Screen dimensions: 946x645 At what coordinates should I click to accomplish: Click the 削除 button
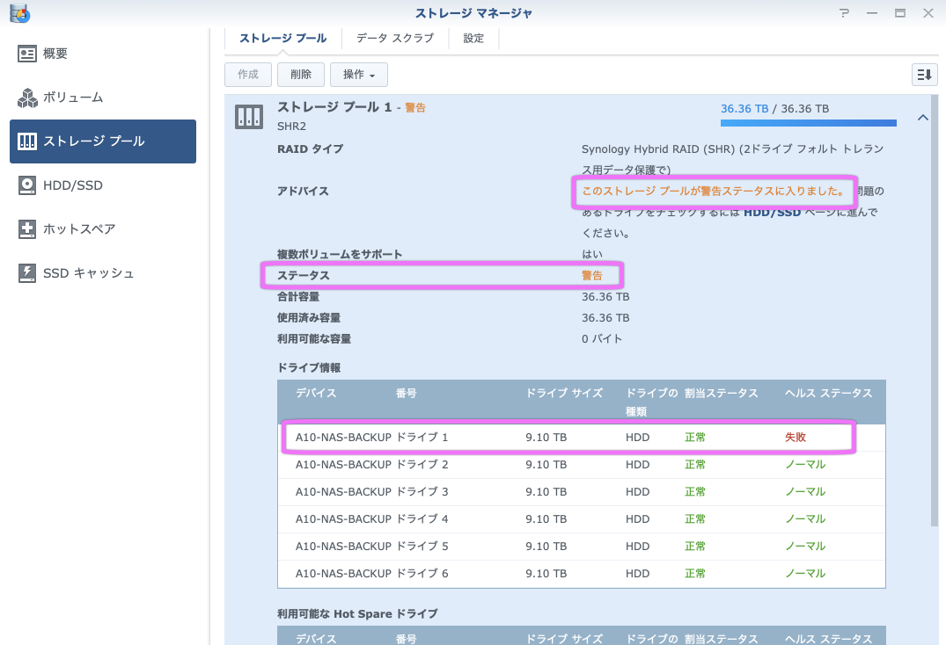click(301, 75)
